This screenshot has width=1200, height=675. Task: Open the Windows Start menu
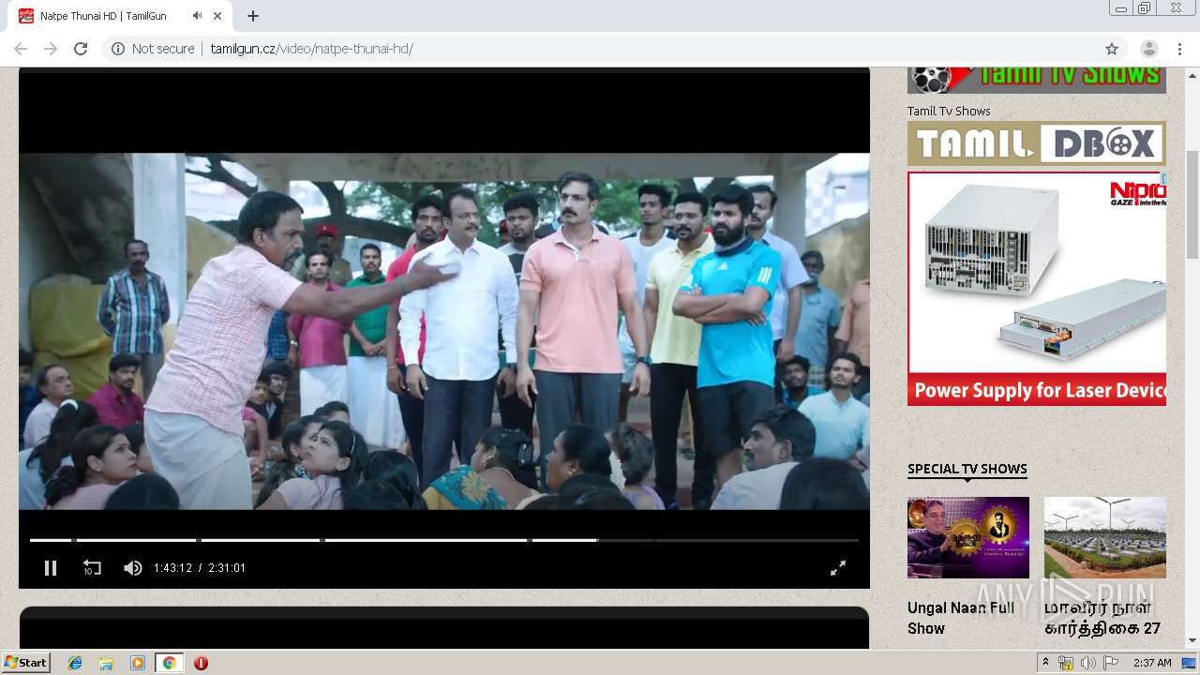(x=25, y=663)
